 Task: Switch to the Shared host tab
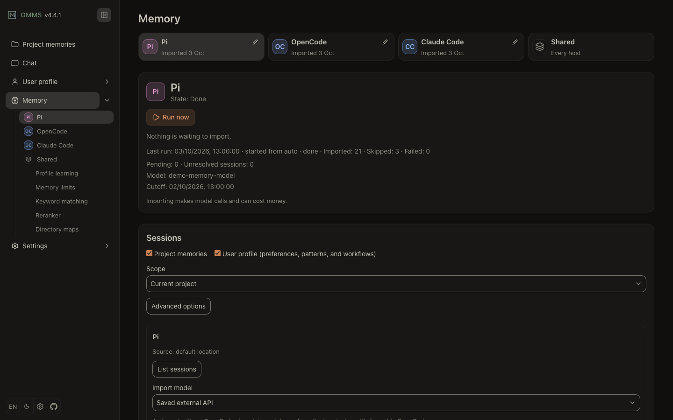point(591,47)
